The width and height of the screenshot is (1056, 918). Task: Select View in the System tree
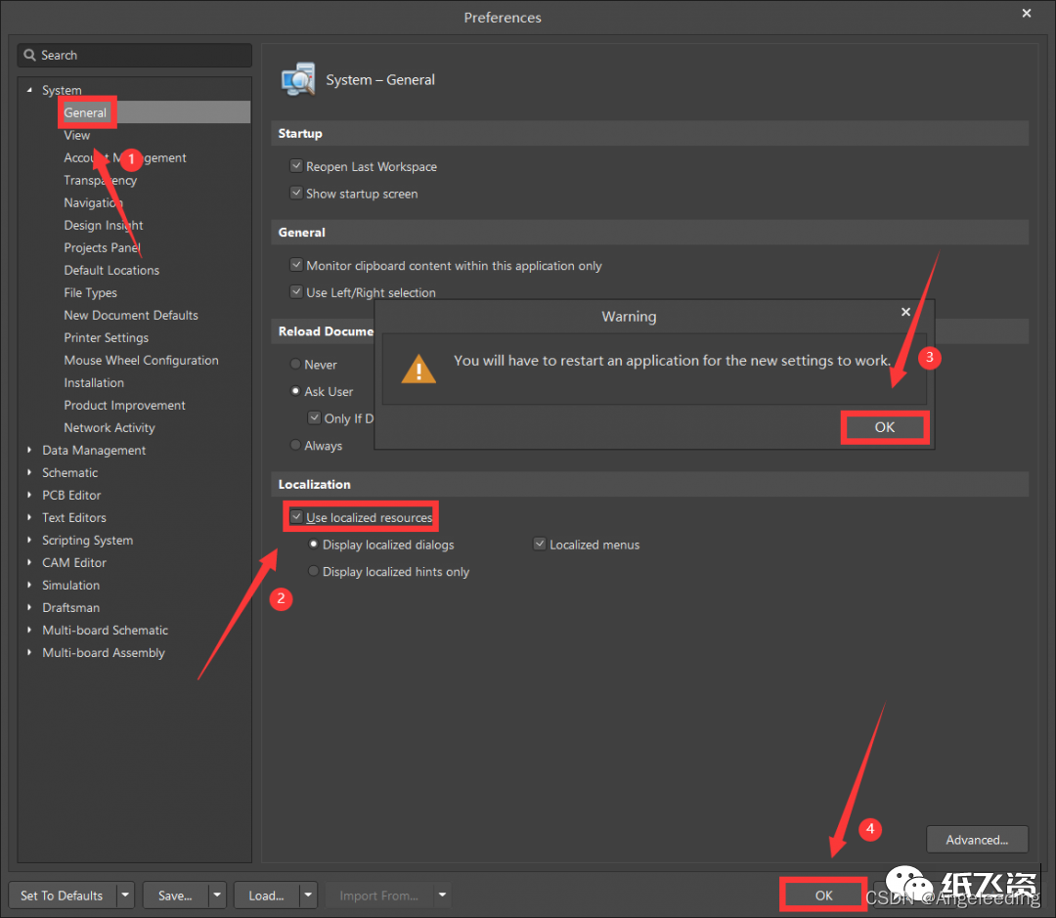[77, 136]
